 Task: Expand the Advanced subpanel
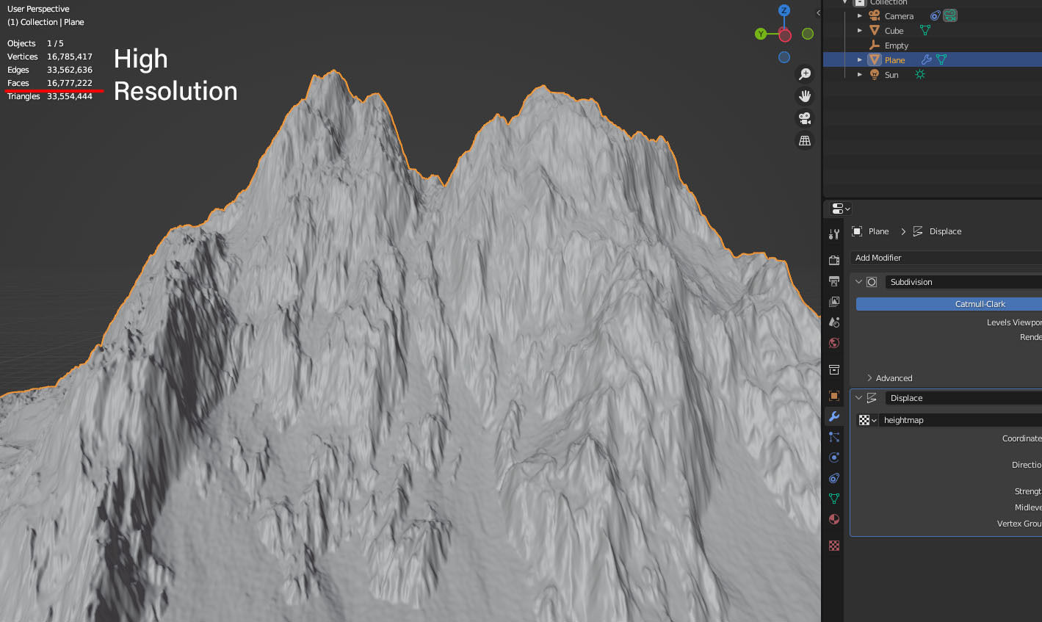click(x=870, y=378)
